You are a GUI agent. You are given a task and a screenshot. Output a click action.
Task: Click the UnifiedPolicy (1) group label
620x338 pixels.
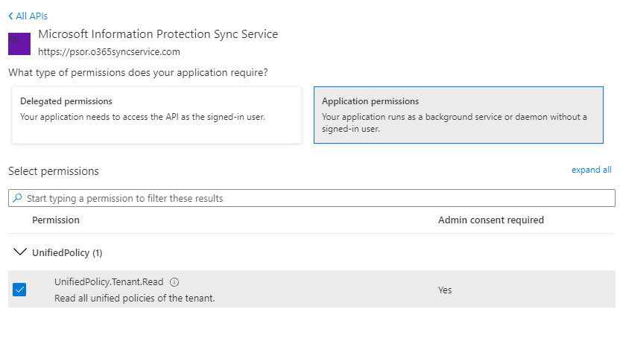67,253
